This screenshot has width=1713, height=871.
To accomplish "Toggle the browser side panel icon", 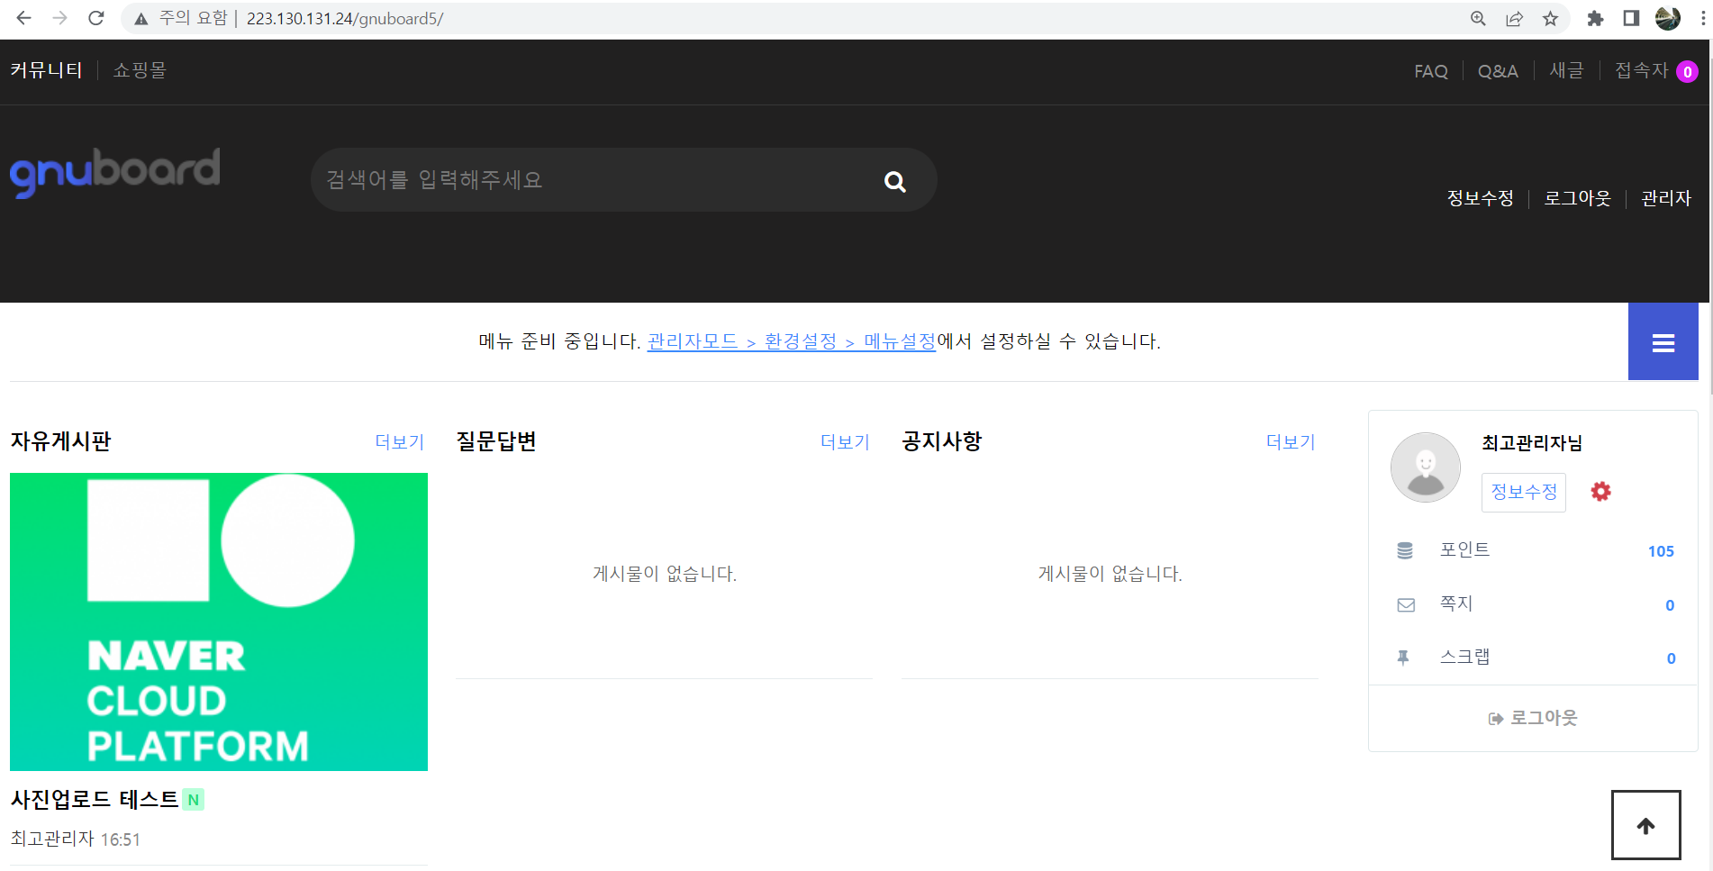I will click(1631, 18).
